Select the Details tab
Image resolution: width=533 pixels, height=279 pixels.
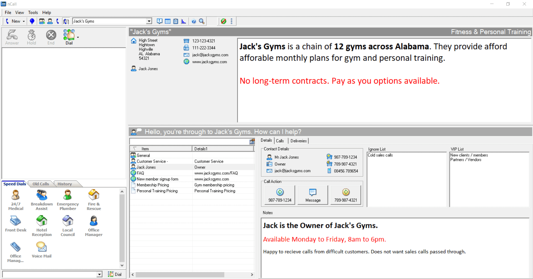[266, 140]
